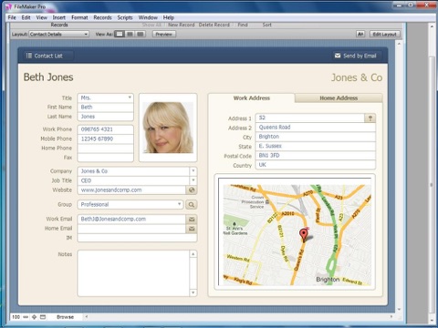The height and width of the screenshot is (328, 438).
Task: Click the Postal Code field BN1 3FD
Action: 316,156
